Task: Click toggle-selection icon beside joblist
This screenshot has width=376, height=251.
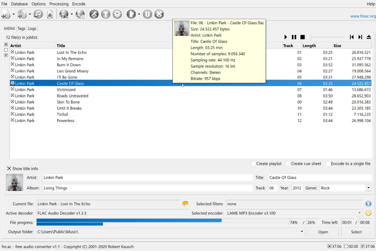Action: pos(6,55)
